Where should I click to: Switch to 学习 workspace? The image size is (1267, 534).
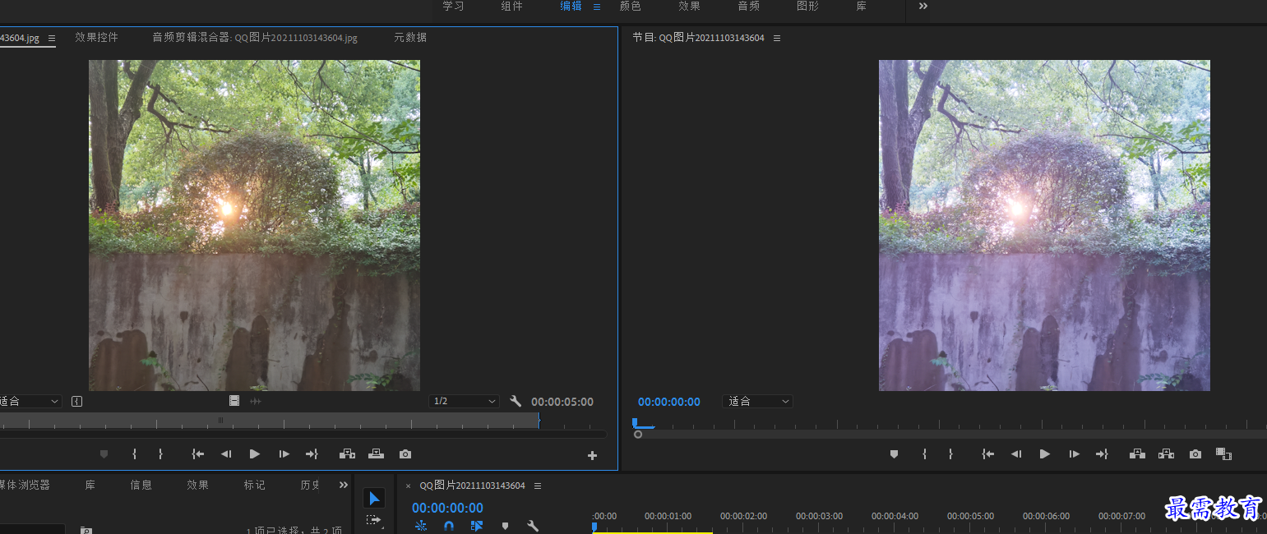click(453, 6)
